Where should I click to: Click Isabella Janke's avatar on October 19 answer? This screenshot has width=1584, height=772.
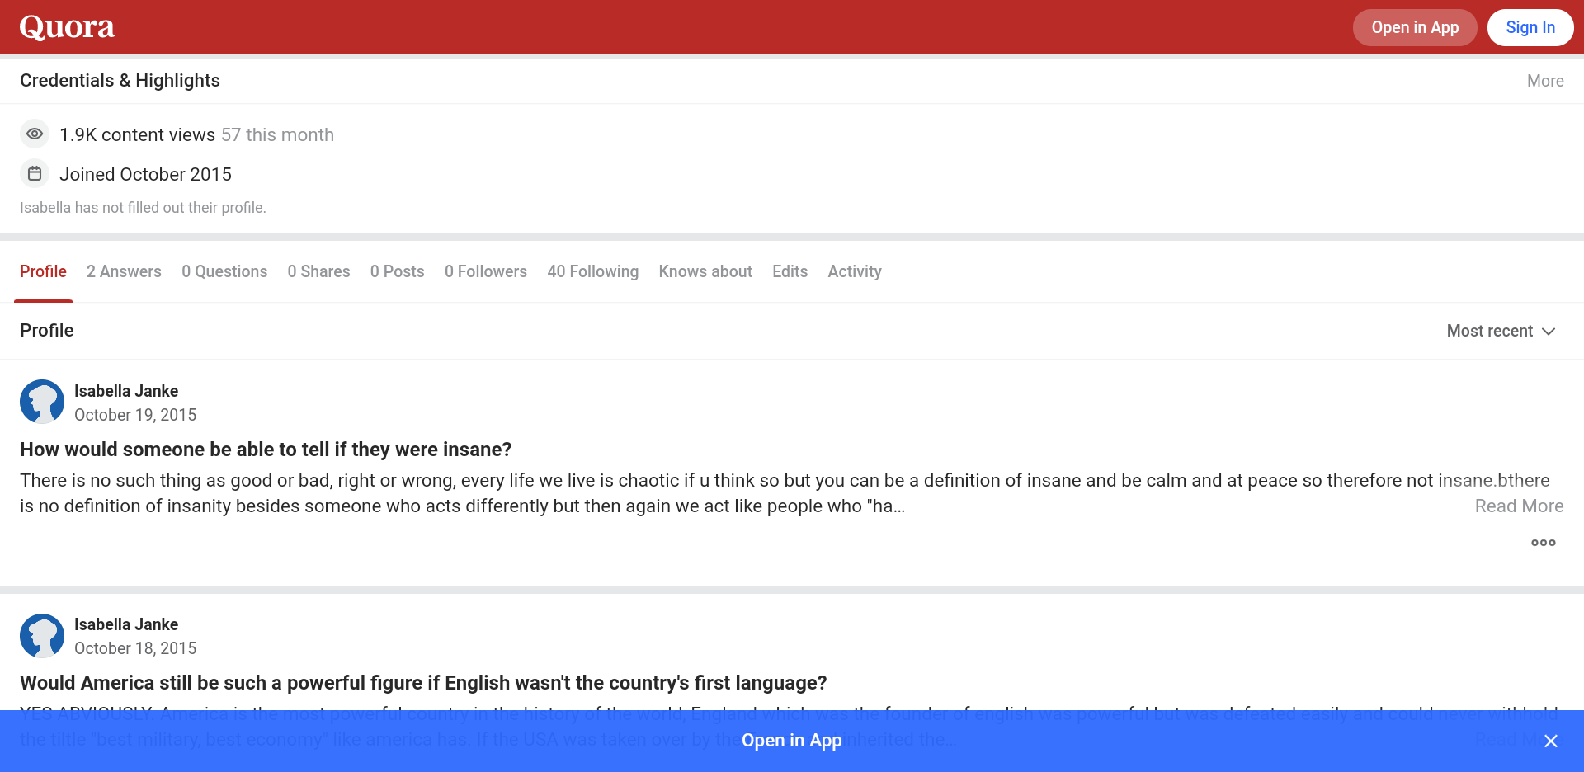point(42,402)
